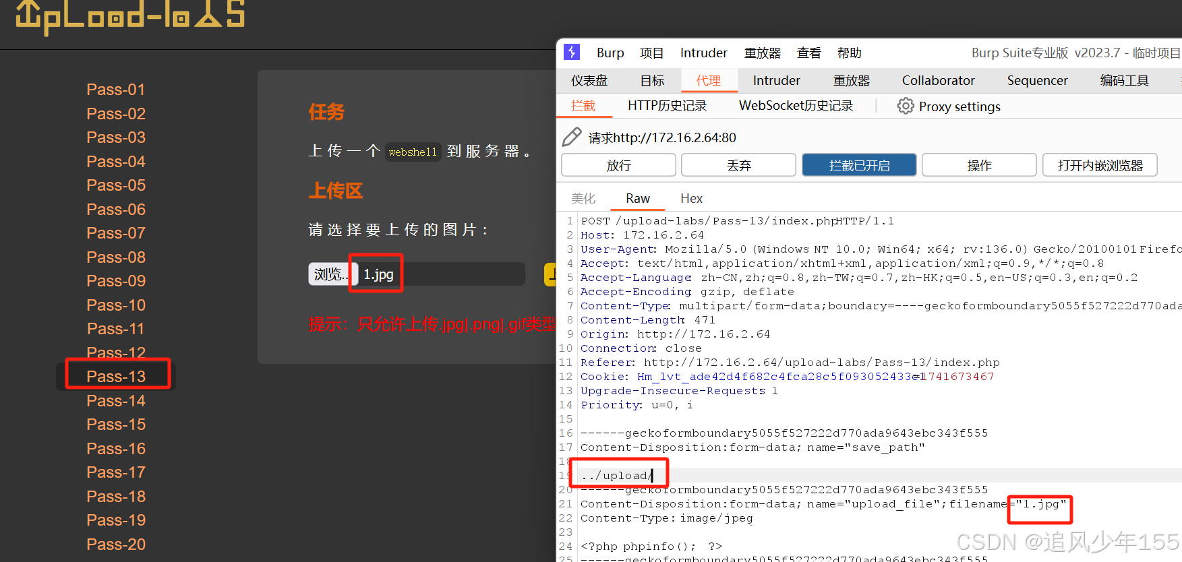Open the 编码工具 tab
1182x562 pixels.
[x=1125, y=81]
